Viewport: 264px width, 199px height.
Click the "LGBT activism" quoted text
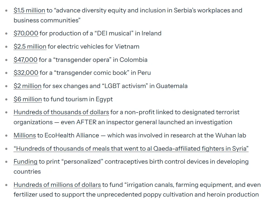point(127,86)
